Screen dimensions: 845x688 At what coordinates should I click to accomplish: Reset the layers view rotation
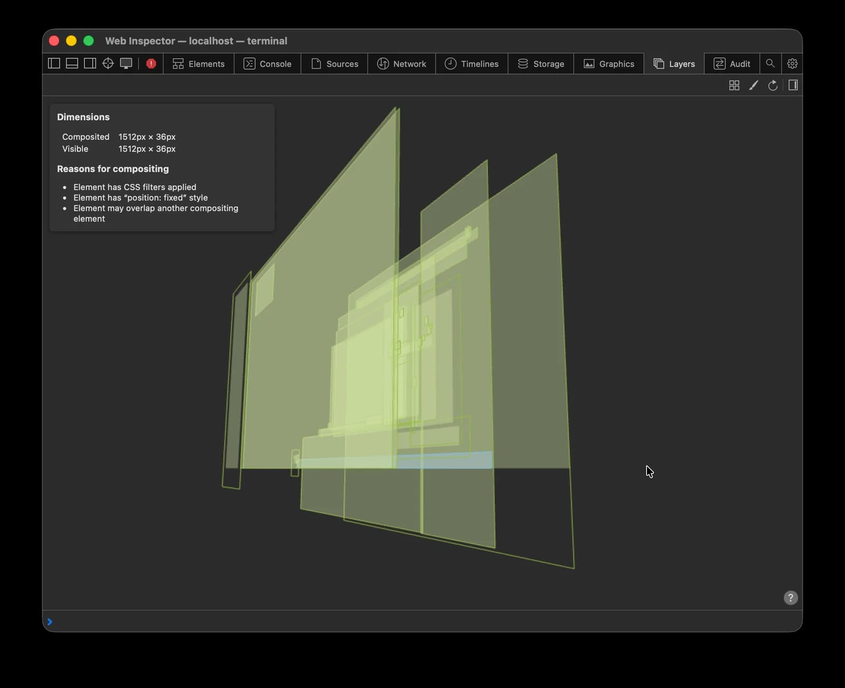(x=773, y=85)
